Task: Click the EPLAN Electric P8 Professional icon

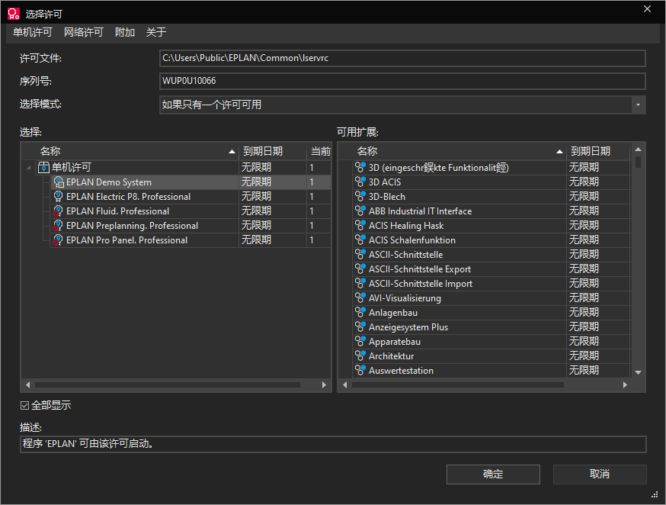Action: [x=58, y=197]
